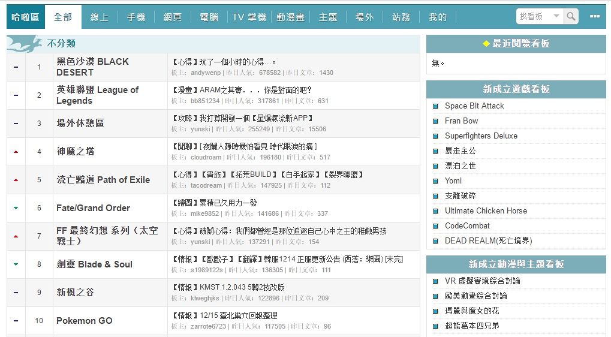Expand the 找看板 search dropdown arrow
This screenshot has height=337, width=611.
(x=556, y=17)
